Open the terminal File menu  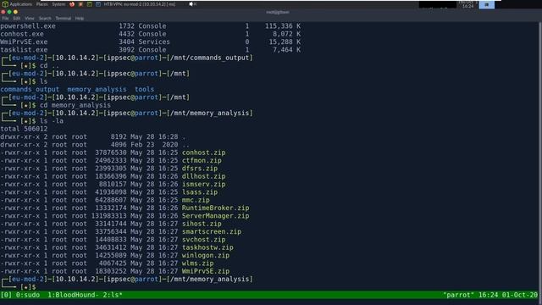tap(6, 19)
